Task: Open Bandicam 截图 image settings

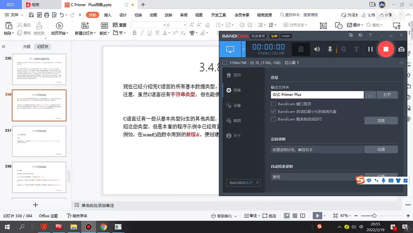Action: [x=233, y=121]
